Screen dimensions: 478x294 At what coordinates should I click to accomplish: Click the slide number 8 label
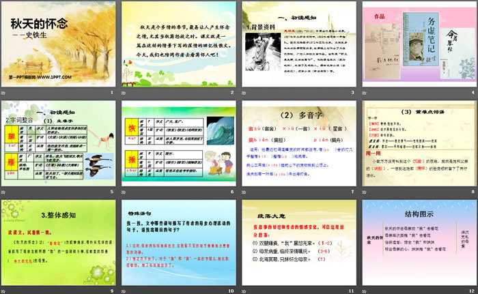coord(473,192)
